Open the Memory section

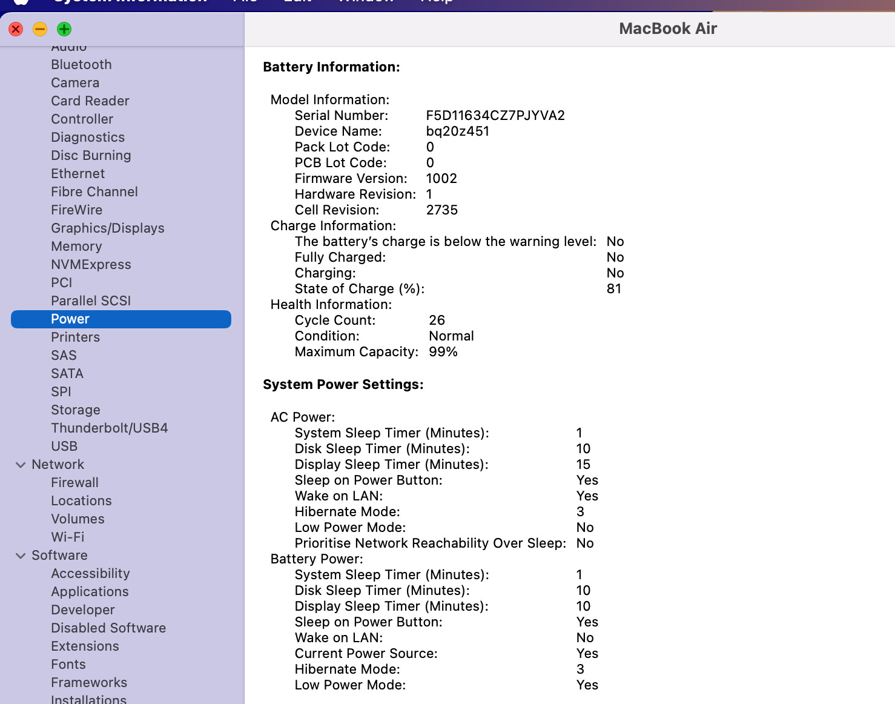click(76, 247)
